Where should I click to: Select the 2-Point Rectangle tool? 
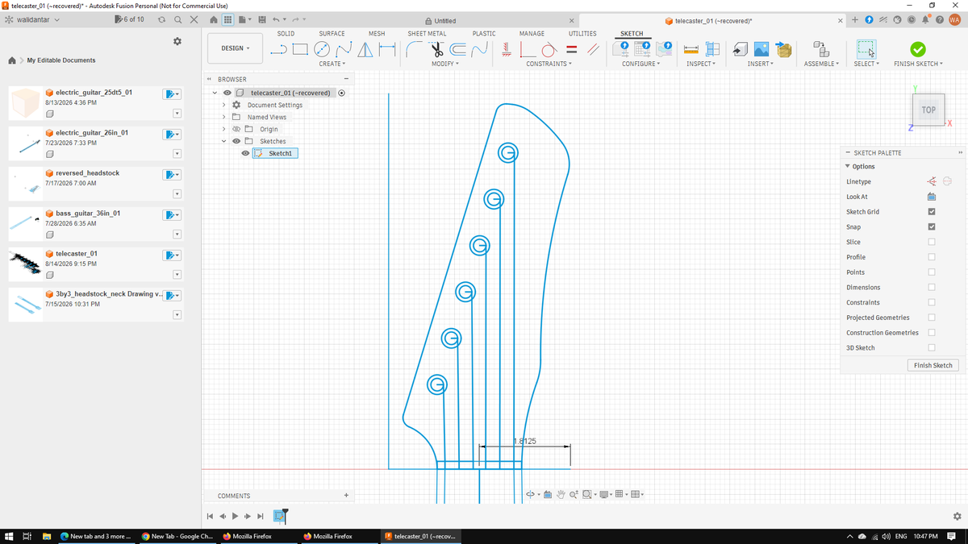point(300,48)
